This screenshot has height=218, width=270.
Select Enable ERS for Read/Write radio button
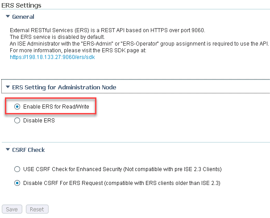tap(17, 107)
